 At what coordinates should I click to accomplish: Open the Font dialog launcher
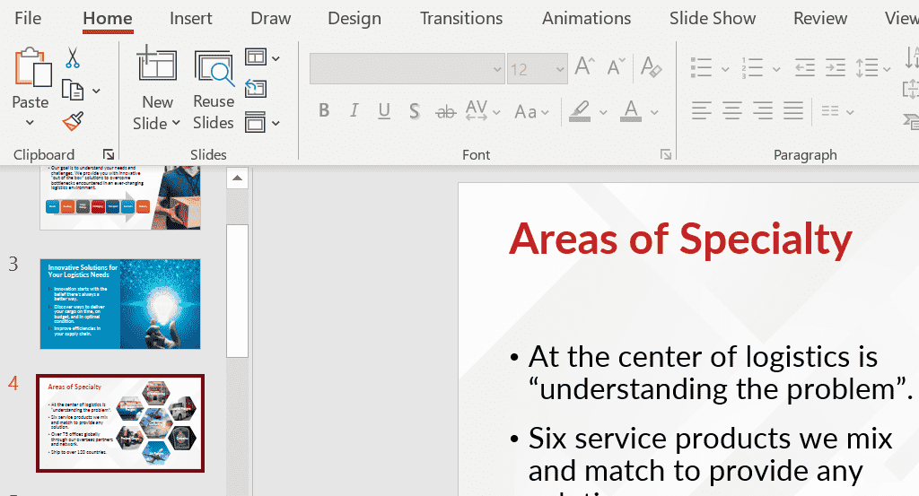[666, 154]
